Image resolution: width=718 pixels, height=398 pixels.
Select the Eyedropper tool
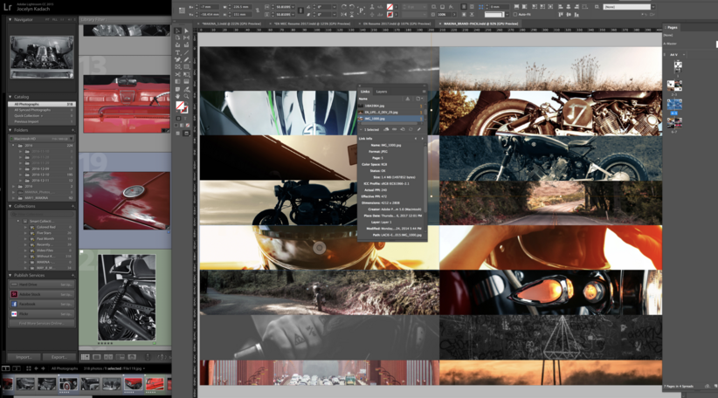pyautogui.click(x=186, y=89)
